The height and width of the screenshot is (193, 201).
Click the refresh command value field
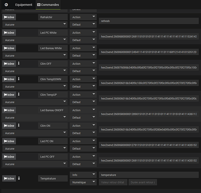pos(148,21)
